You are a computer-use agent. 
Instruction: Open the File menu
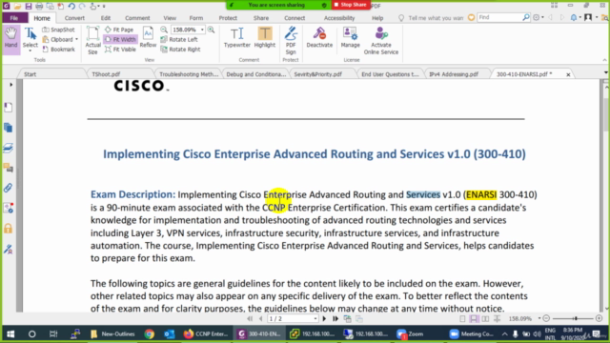coord(14,18)
